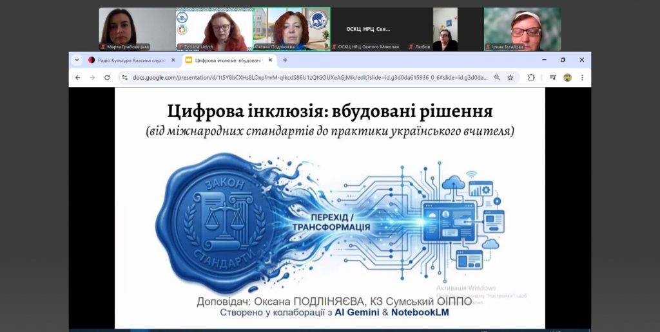
Task: Open the media controls icon in toolbar
Action: pos(553,77)
